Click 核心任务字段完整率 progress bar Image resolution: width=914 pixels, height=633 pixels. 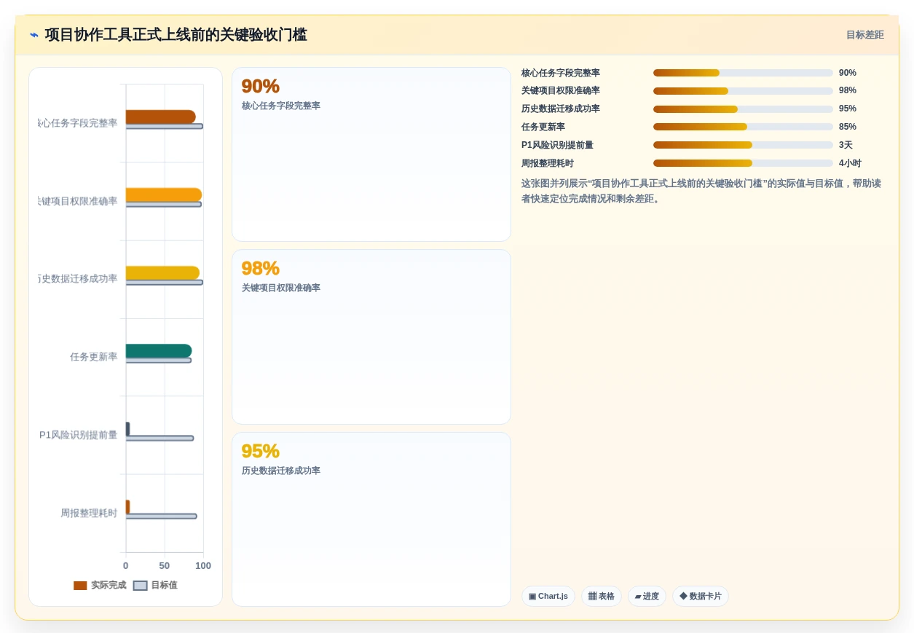[743, 73]
